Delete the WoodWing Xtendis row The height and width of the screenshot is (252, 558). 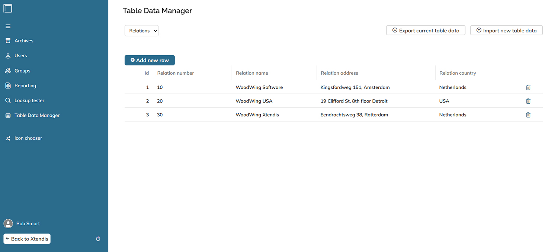528,115
